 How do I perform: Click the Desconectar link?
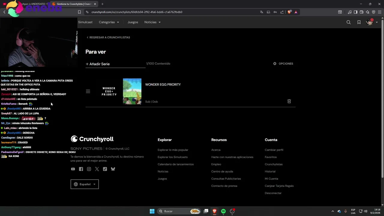(x=273, y=193)
